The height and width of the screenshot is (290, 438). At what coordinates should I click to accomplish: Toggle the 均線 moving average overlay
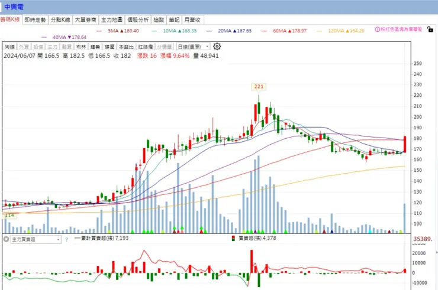point(10,47)
